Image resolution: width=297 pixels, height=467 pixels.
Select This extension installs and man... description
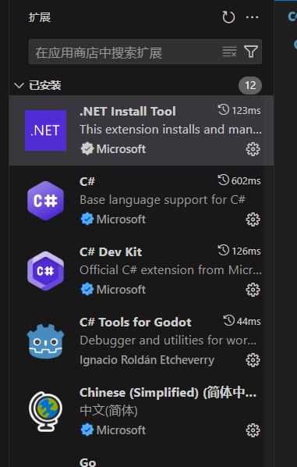171,130
